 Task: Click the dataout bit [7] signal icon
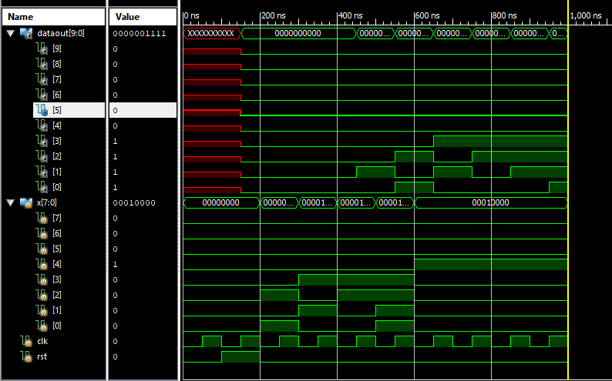pos(42,79)
